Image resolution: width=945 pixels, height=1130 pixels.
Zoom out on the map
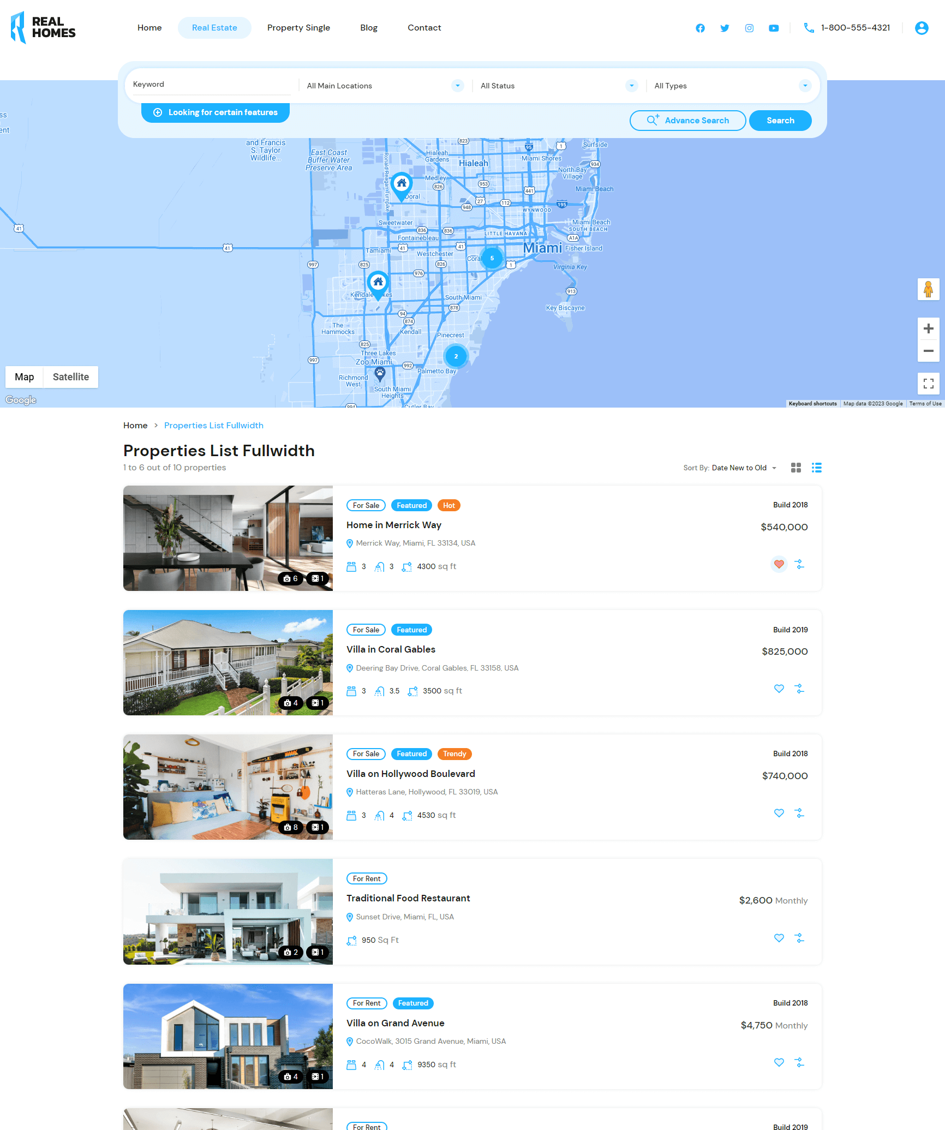point(928,351)
